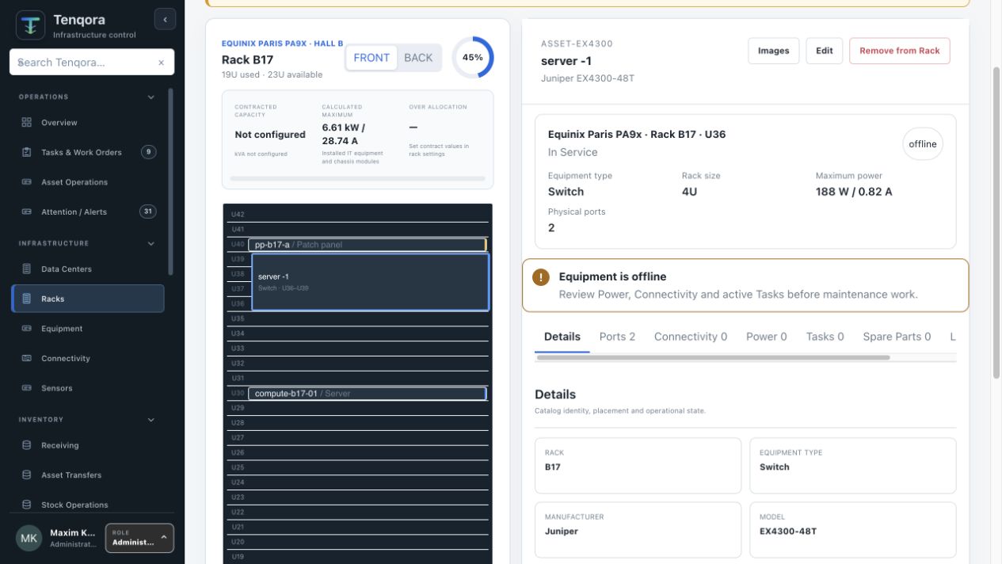Viewport: 1002px width, 564px height.
Task: Click the Edit button
Action: (x=825, y=51)
